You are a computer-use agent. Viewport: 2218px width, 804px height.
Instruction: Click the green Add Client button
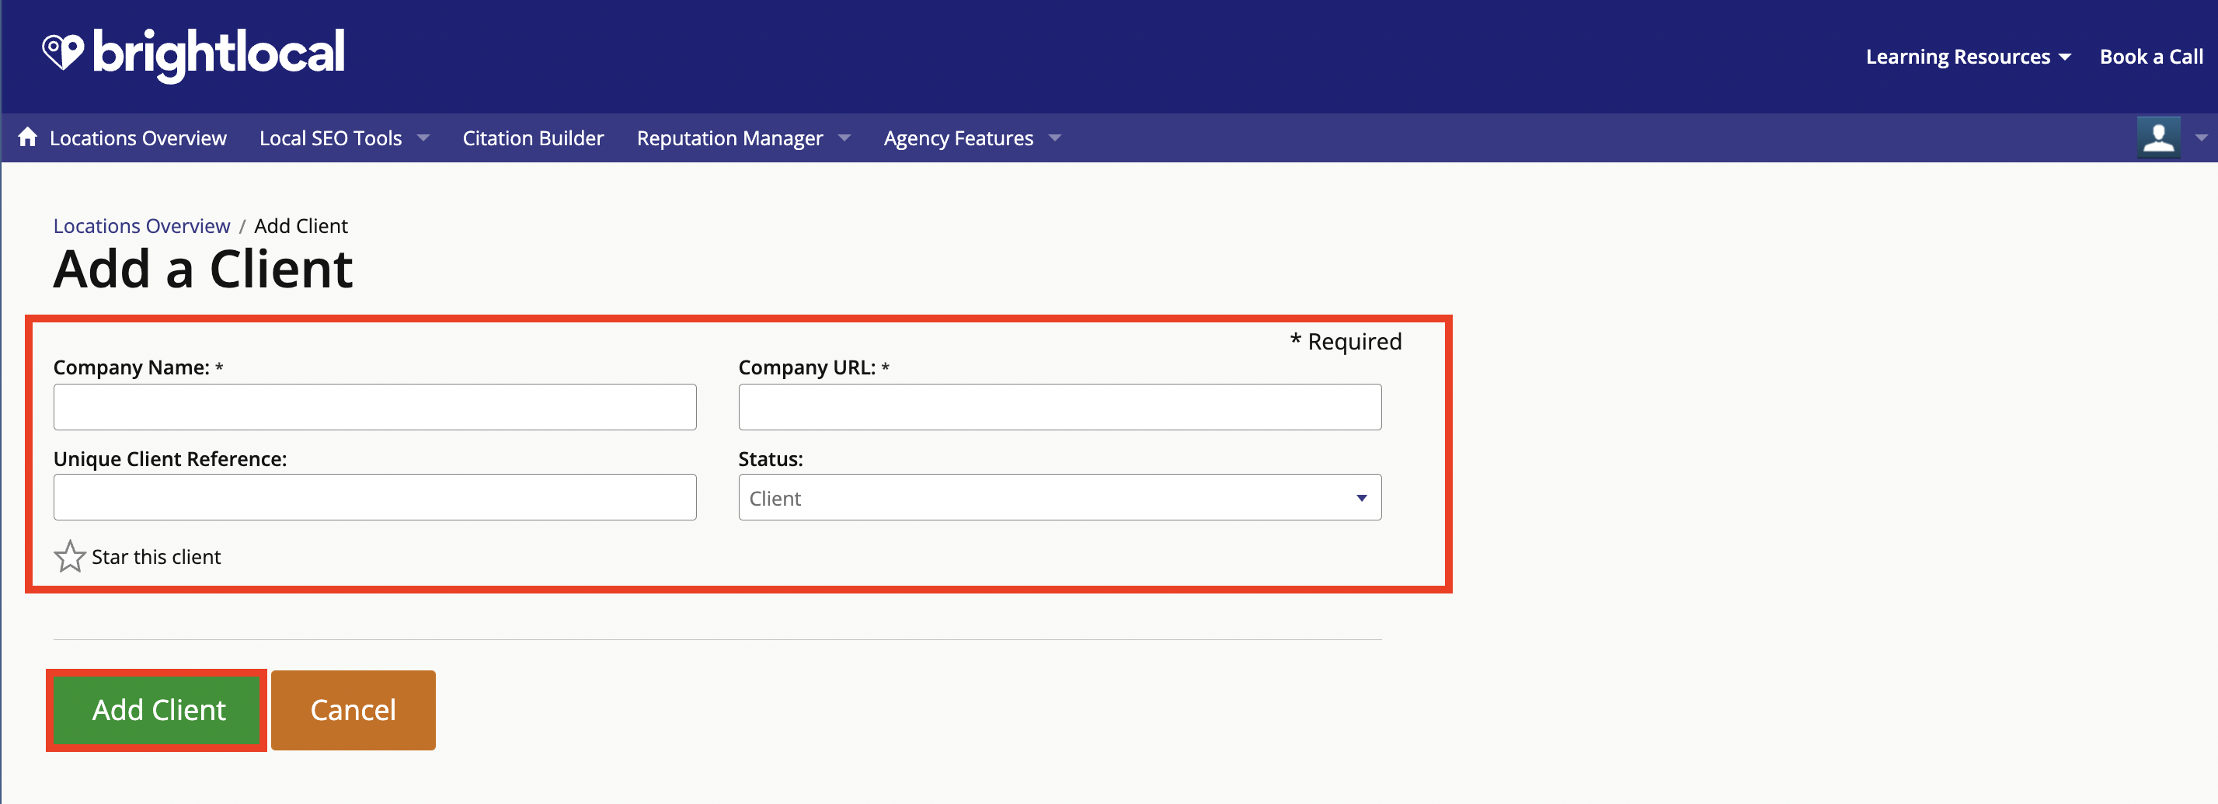pos(158,710)
